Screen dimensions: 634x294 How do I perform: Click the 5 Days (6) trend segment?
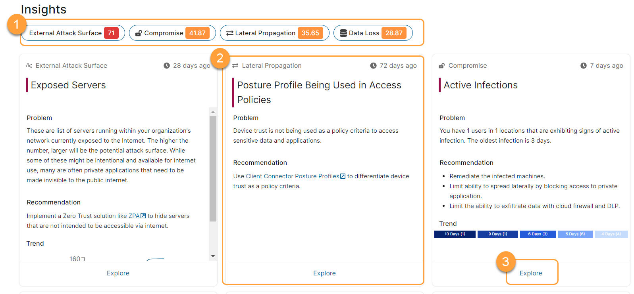[x=575, y=234]
